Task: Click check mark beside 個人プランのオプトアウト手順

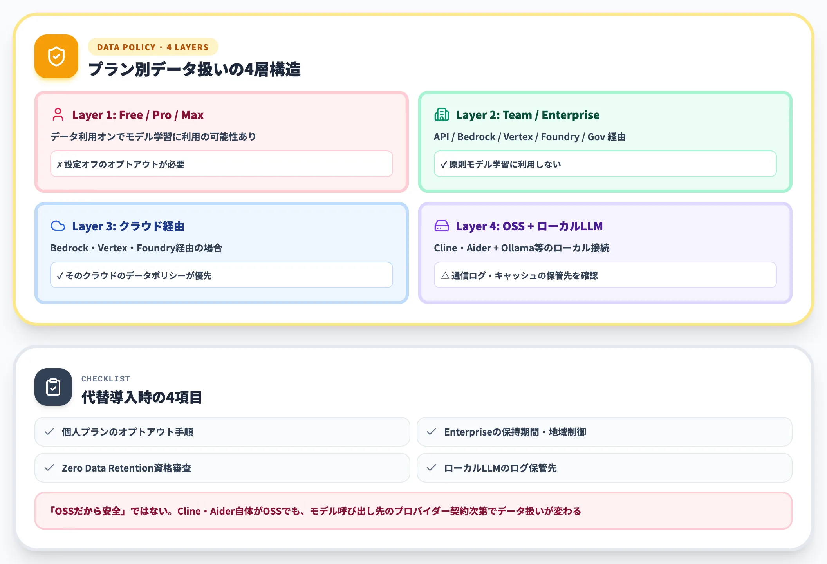Action: (49, 432)
